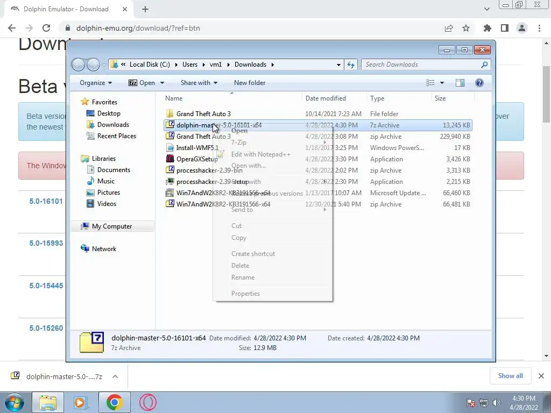Toggle the Explorer preview pane icon
Image resolution: width=551 pixels, height=413 pixels.
coord(460,82)
